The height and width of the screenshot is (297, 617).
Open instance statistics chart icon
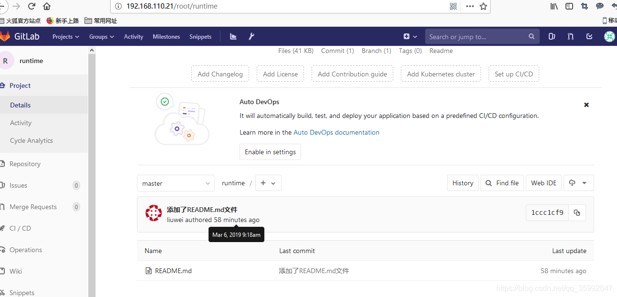233,36
